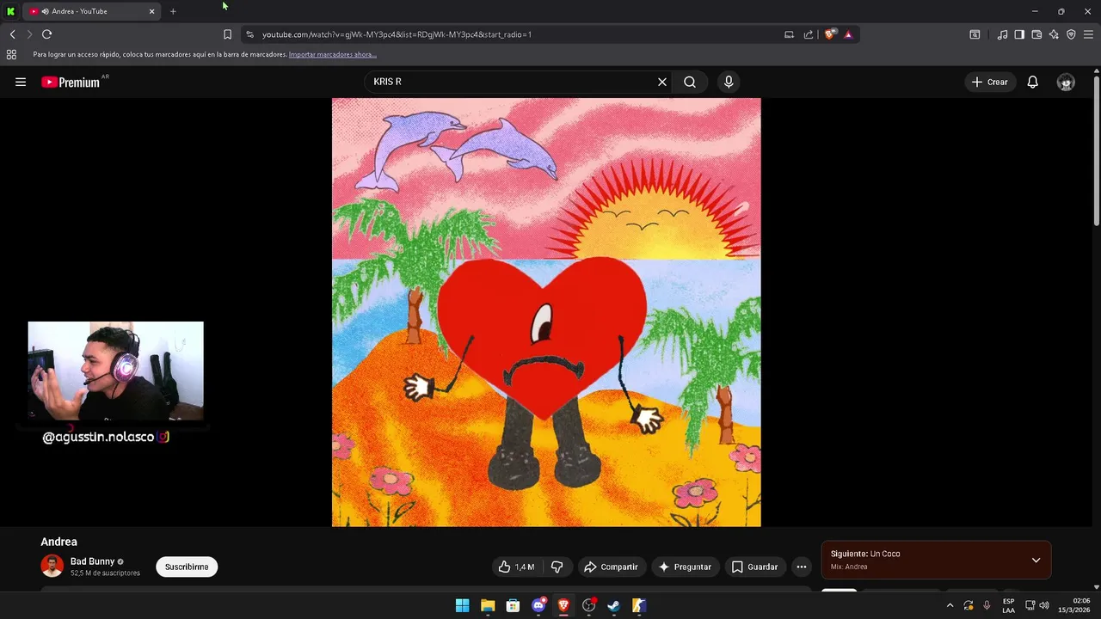Image resolution: width=1101 pixels, height=619 pixels.
Task: Open volume control from tray
Action: pos(1044,605)
